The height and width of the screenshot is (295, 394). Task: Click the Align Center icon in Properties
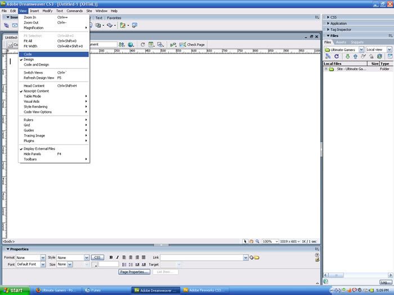coord(131,257)
